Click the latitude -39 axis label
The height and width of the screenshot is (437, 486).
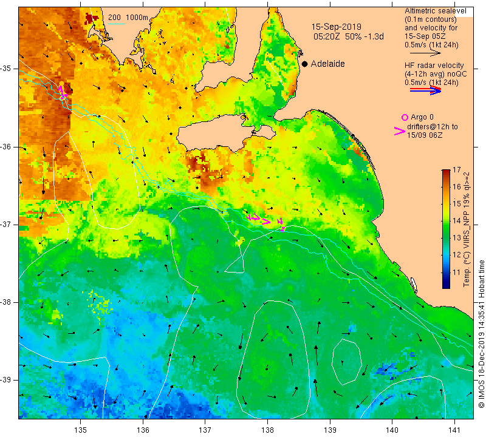pyautogui.click(x=6, y=380)
